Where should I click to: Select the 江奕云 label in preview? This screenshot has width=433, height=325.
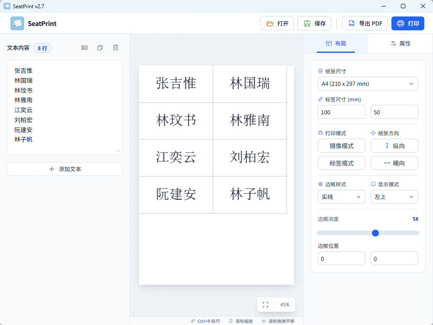(x=176, y=158)
